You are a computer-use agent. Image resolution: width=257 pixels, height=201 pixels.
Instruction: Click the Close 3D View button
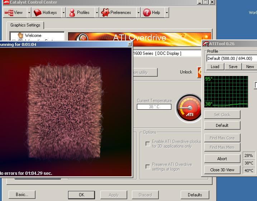222,170
